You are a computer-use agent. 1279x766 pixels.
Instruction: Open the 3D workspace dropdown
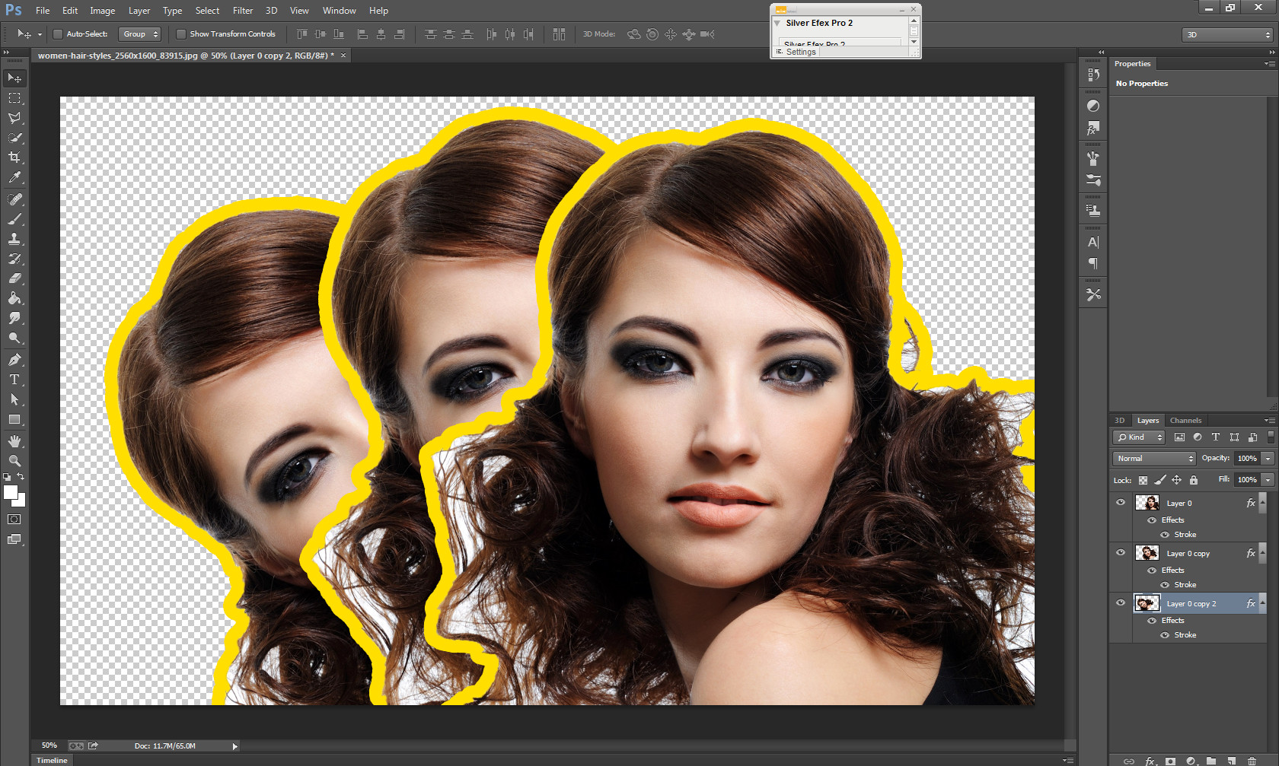(1227, 35)
